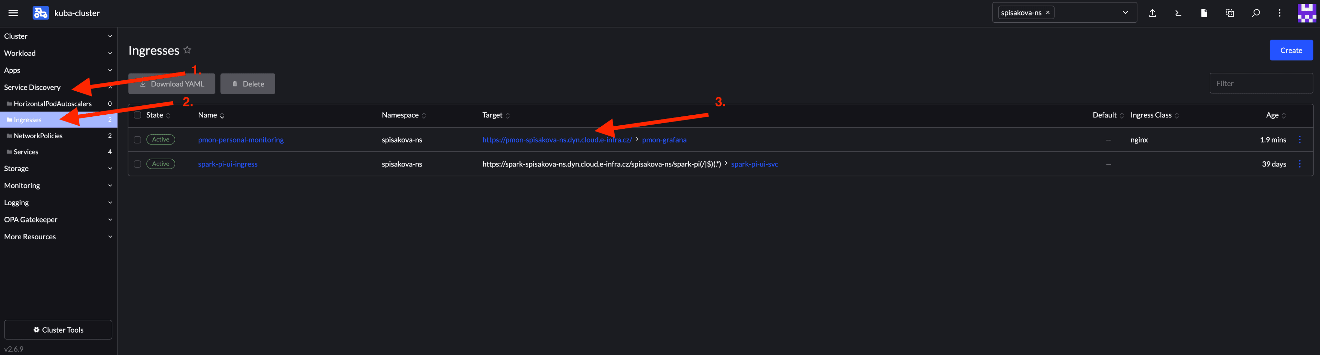The height and width of the screenshot is (355, 1320).
Task: Click the Copy KubeConfig to clipboard icon
Action: (1230, 13)
